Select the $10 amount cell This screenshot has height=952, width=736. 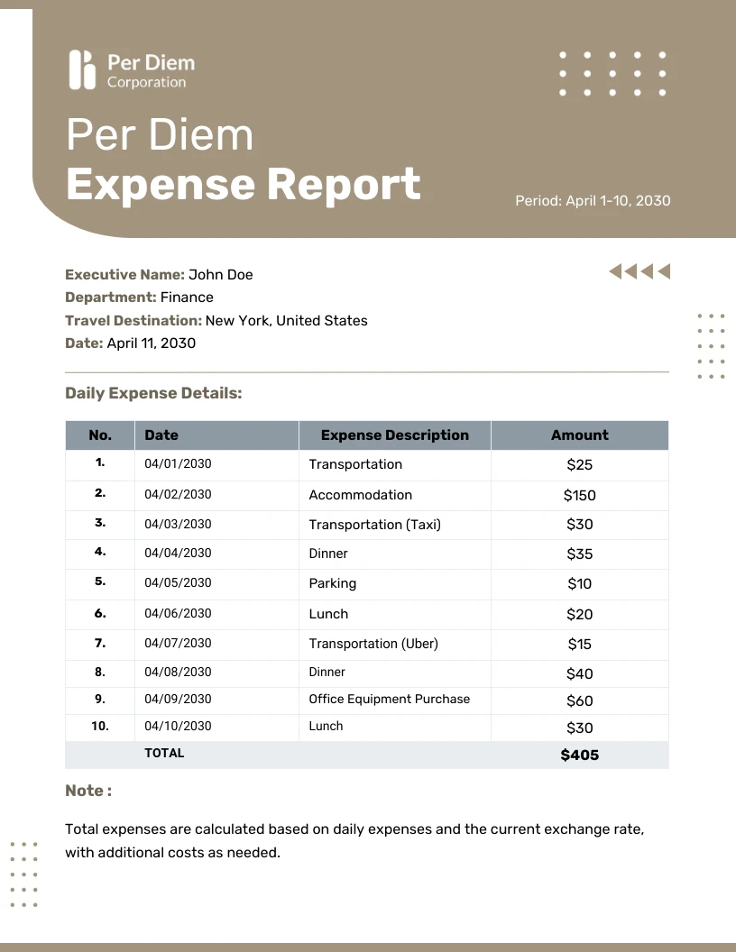[579, 584]
